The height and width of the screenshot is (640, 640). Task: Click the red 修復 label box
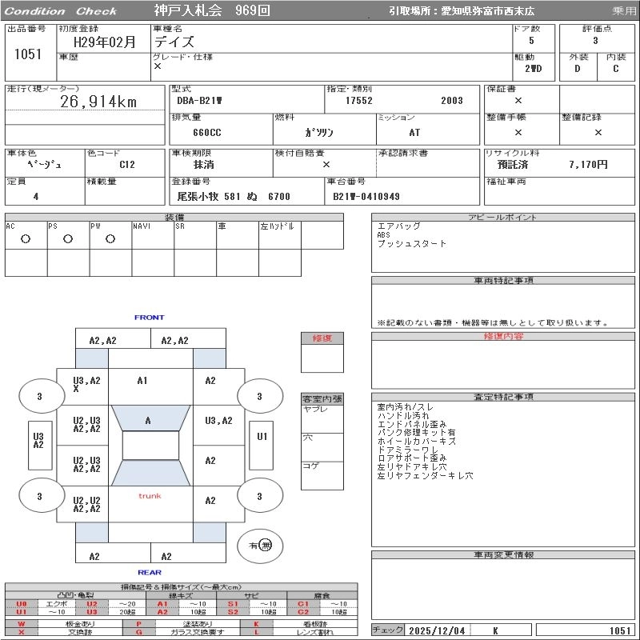pos(322,338)
